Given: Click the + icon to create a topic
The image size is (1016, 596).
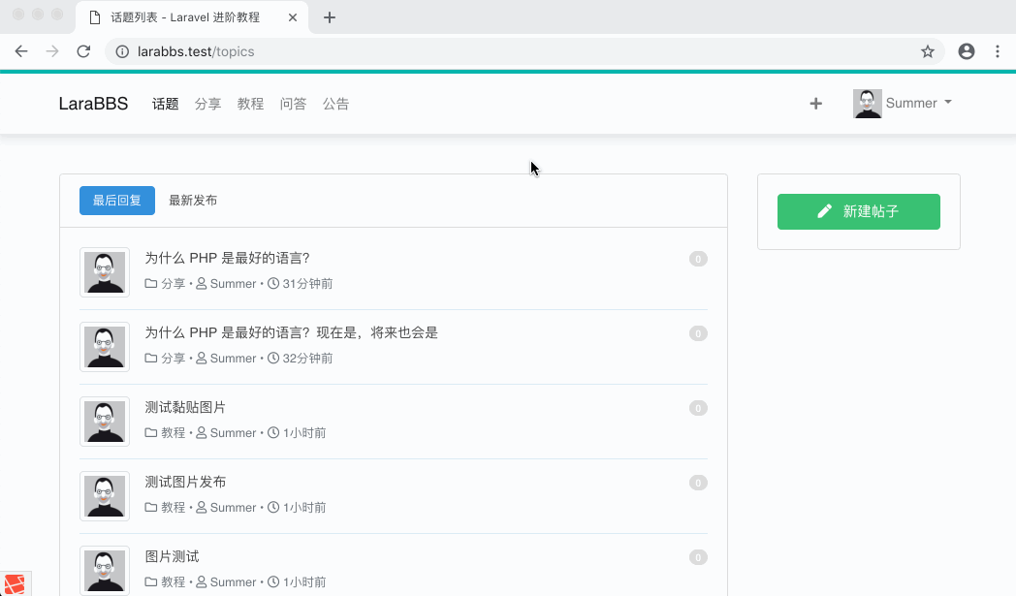Looking at the screenshot, I should coord(815,103).
